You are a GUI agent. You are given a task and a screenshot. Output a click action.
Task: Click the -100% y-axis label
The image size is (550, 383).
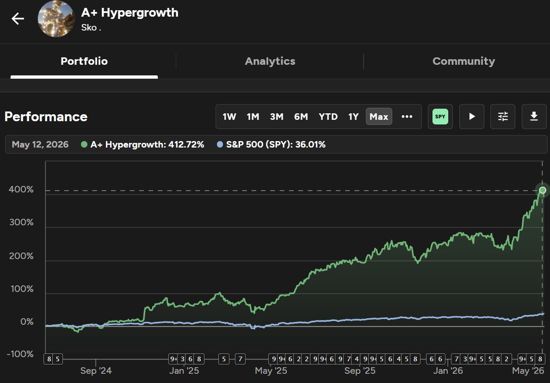[x=20, y=354]
